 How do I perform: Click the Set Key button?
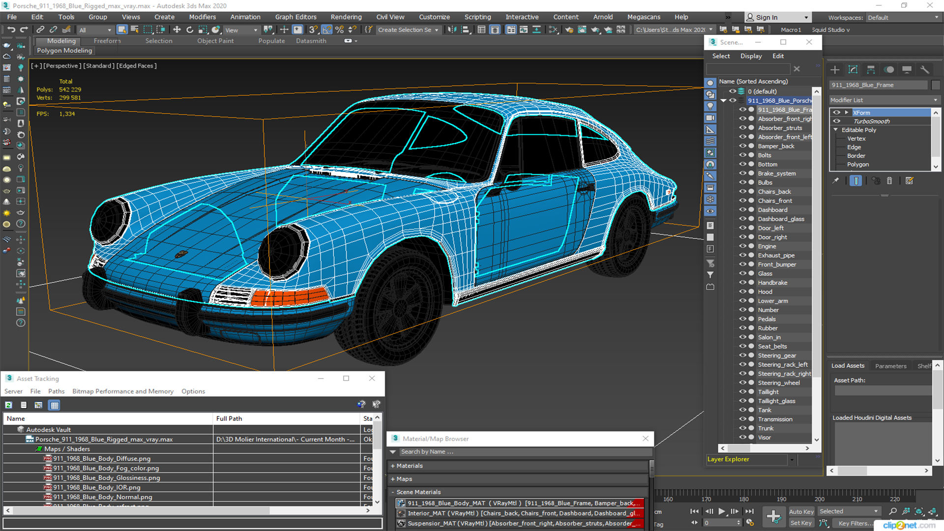tap(801, 523)
